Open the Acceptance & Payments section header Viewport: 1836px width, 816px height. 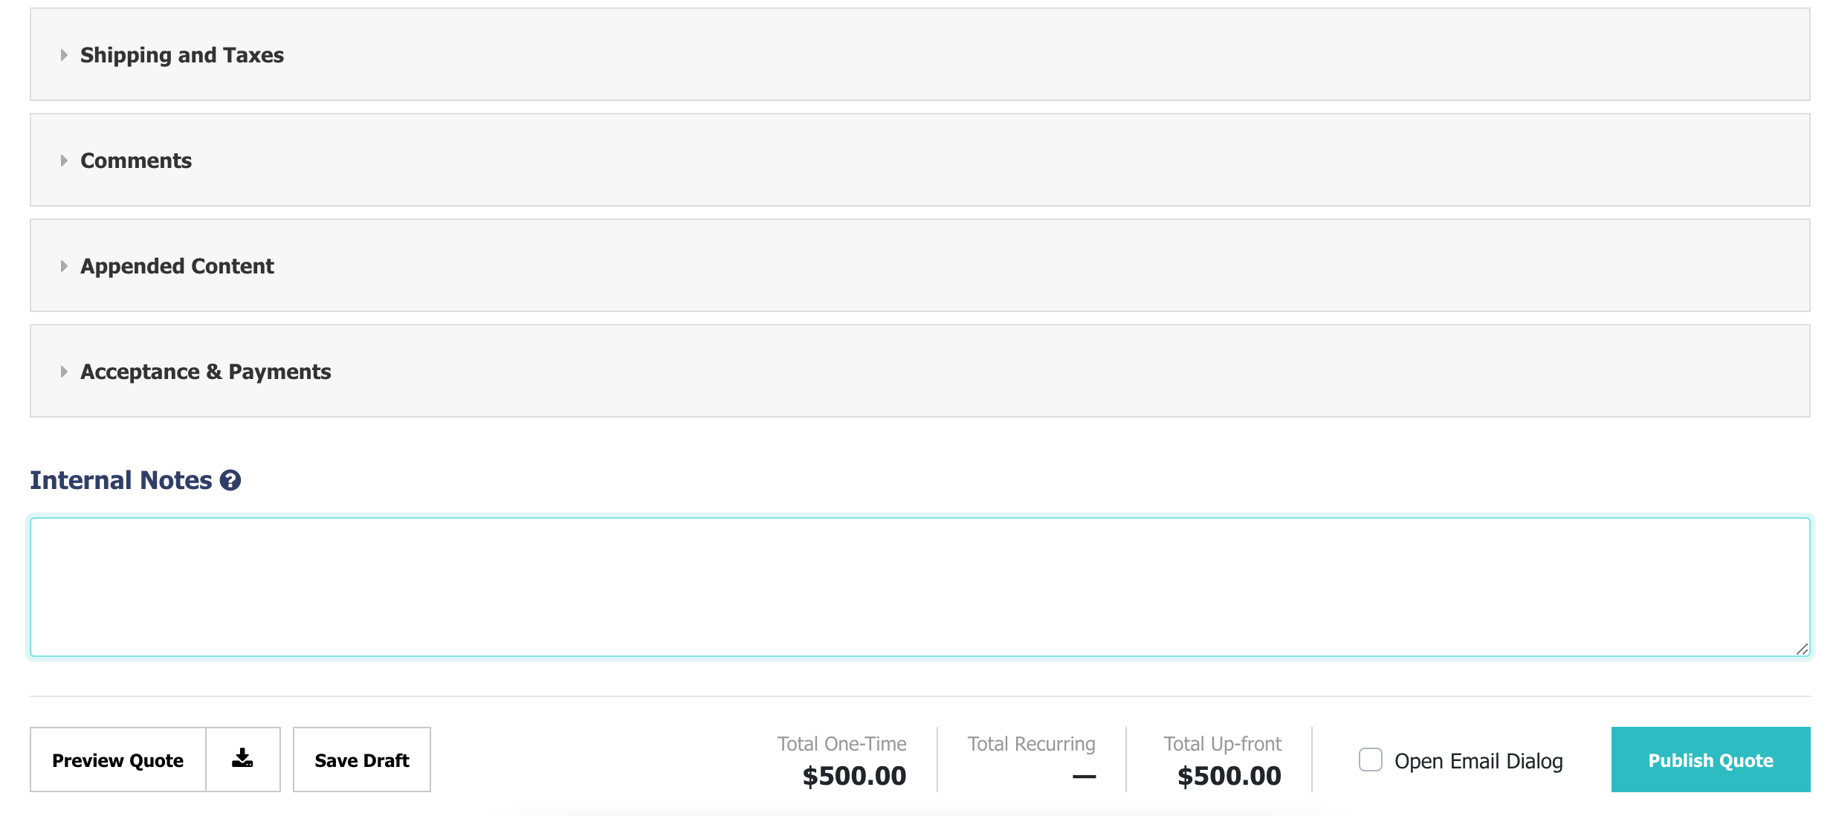tap(920, 371)
